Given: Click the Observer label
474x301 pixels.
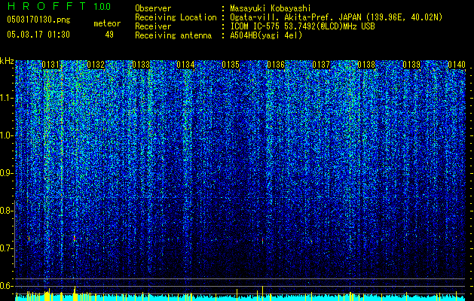Looking at the screenshot, I should pos(153,8).
